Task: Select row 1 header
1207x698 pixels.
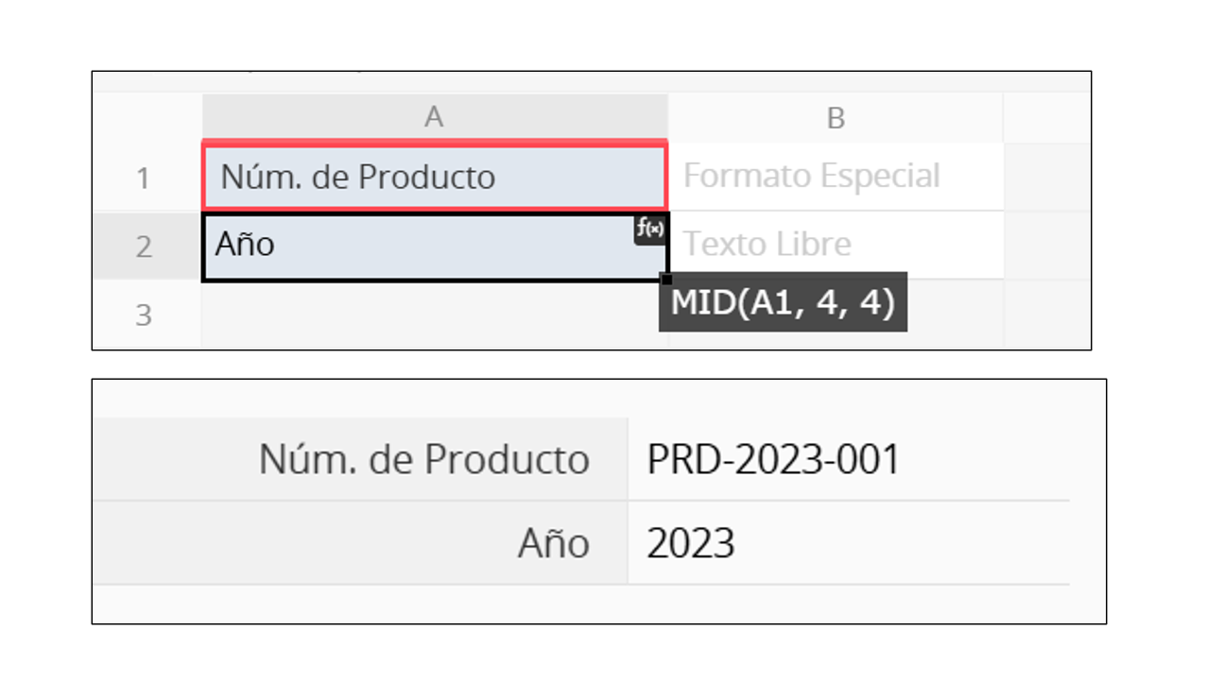Action: 144,177
